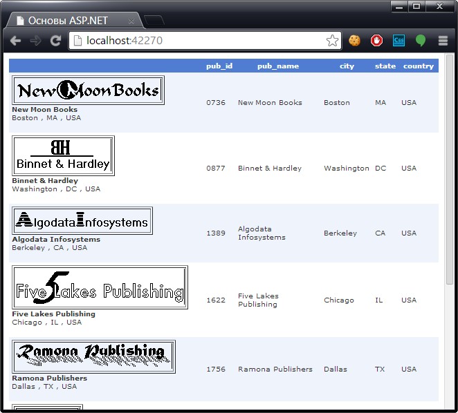Click the Algodata Infosystems logo image

point(82,221)
